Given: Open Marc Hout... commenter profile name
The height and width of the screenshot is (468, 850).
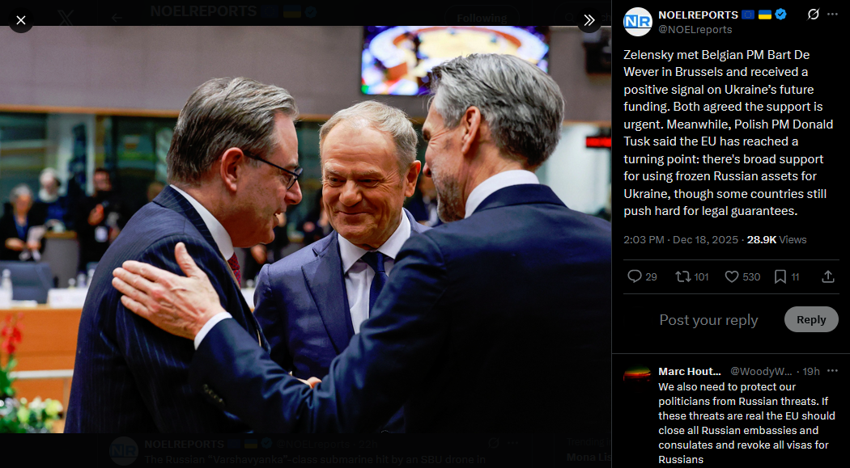Looking at the screenshot, I should point(690,371).
